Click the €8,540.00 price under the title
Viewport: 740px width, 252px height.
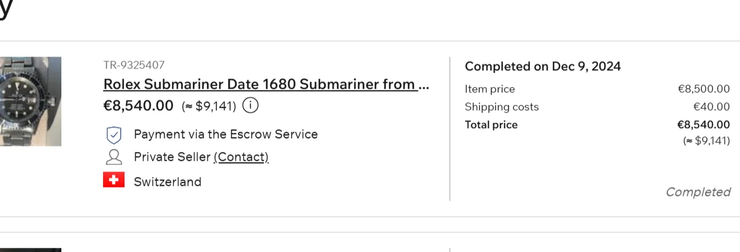[138, 106]
